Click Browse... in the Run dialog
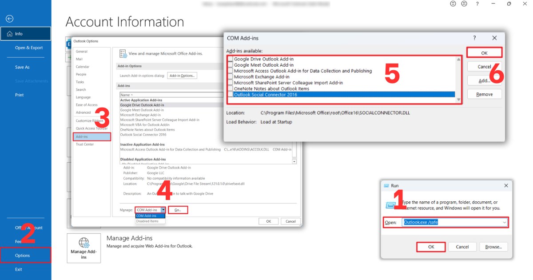 493,247
